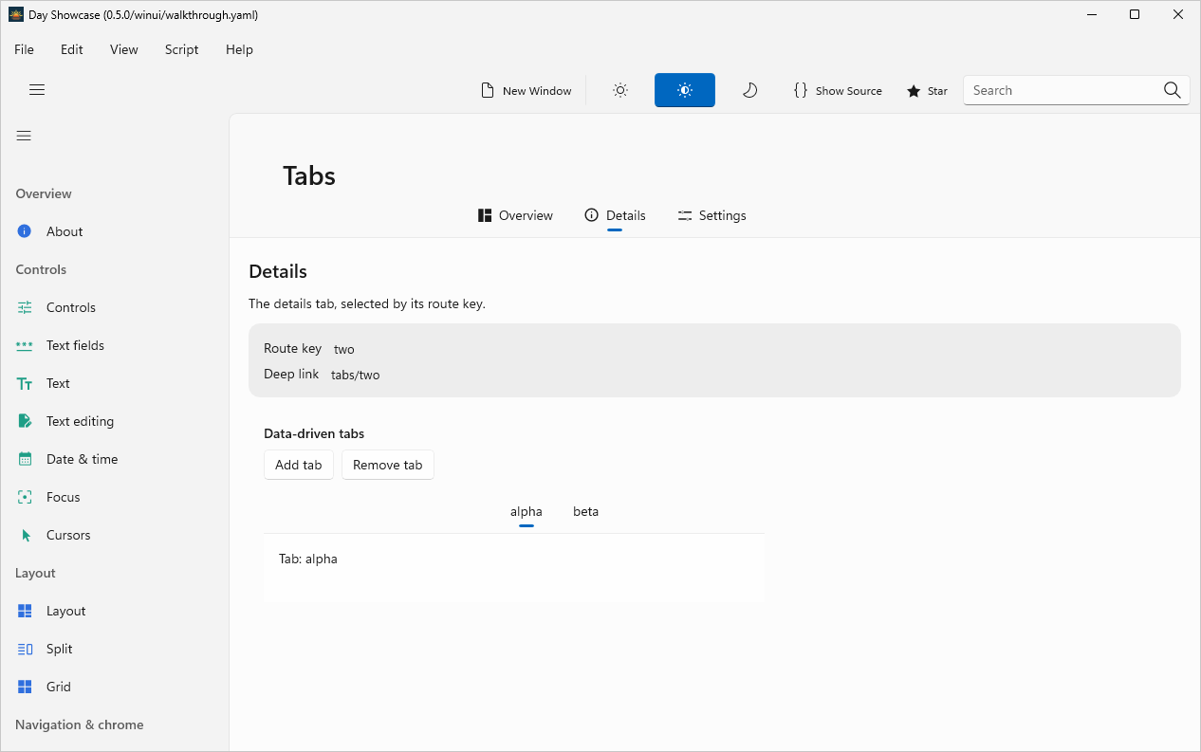Select the Details tab
The width and height of the screenshot is (1201, 752).
(615, 215)
